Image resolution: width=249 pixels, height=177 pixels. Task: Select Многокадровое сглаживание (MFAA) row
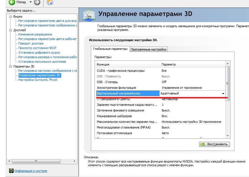(161, 127)
